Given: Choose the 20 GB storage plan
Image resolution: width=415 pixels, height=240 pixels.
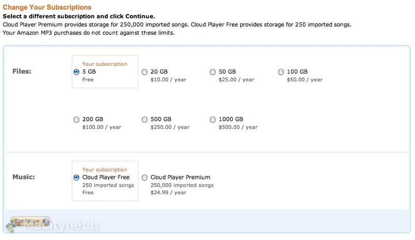Looking at the screenshot, I should point(145,72).
